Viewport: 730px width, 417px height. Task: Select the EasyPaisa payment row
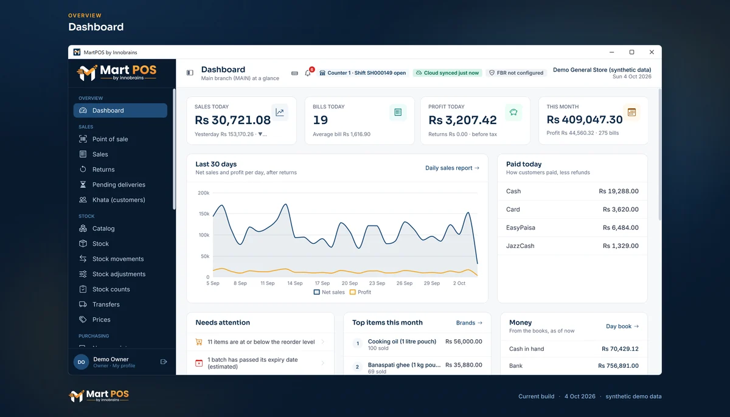click(572, 227)
